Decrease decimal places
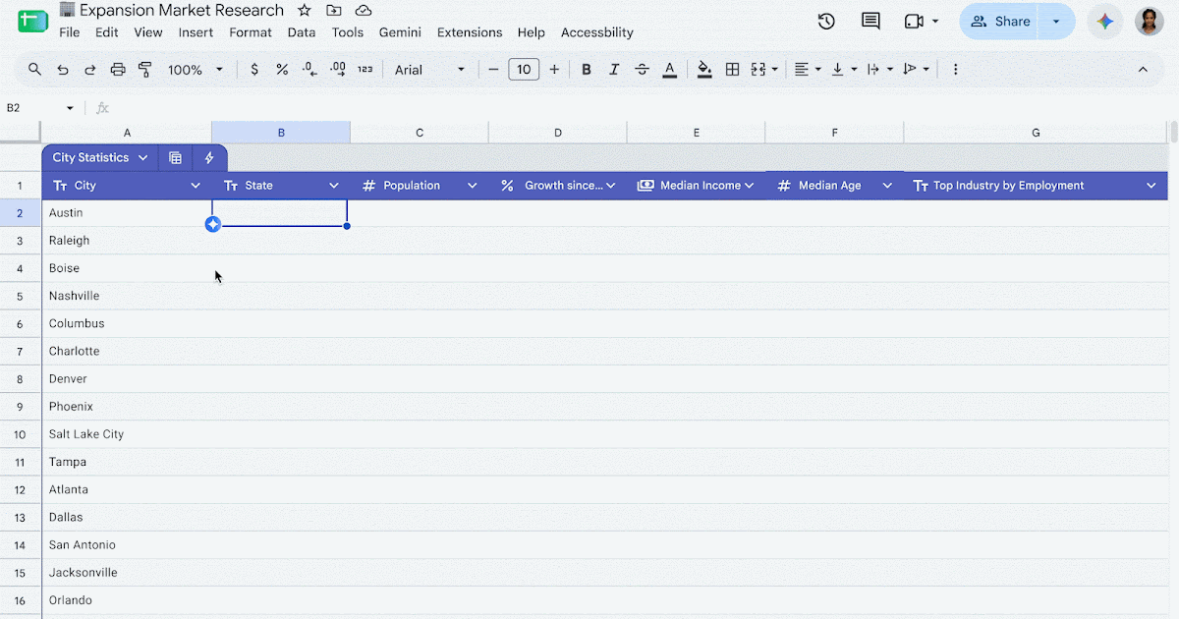The height and width of the screenshot is (619, 1179). (x=309, y=70)
